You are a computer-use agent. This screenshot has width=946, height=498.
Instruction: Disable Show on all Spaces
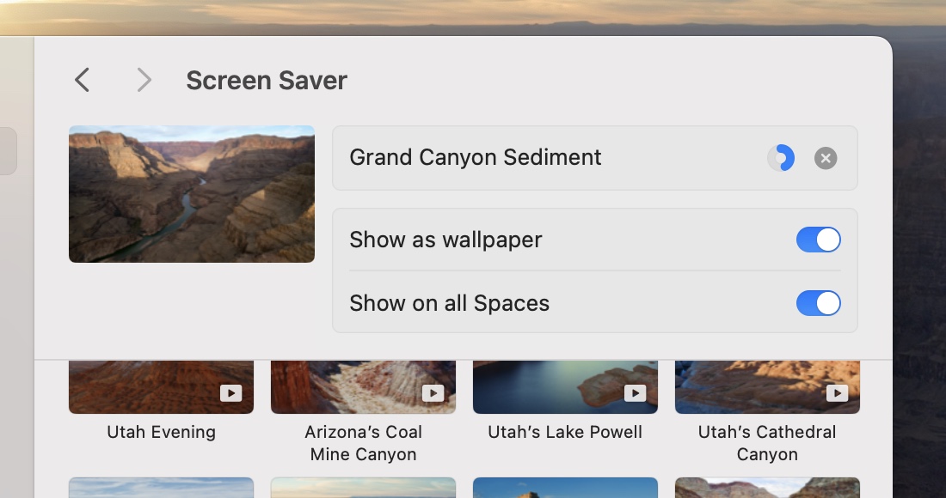pos(818,303)
